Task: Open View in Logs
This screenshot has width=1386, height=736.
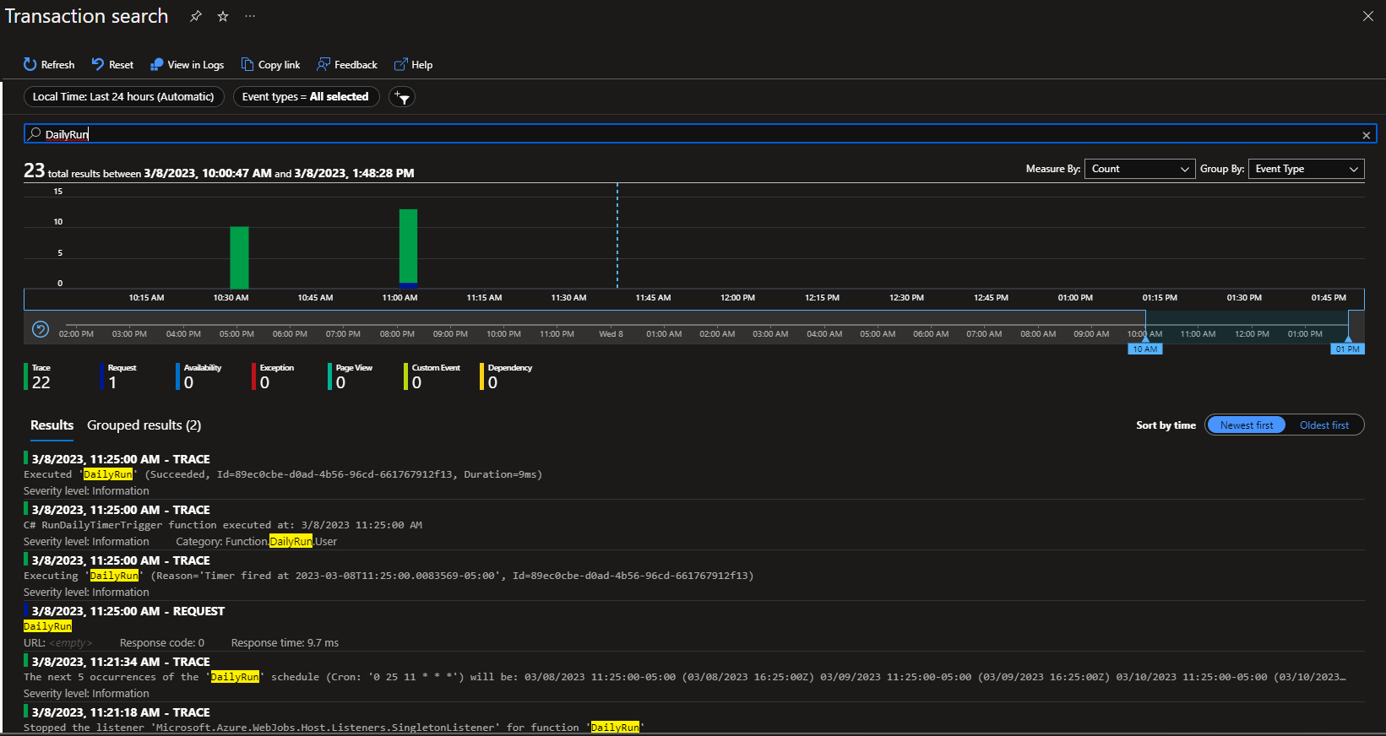Action: tap(187, 65)
